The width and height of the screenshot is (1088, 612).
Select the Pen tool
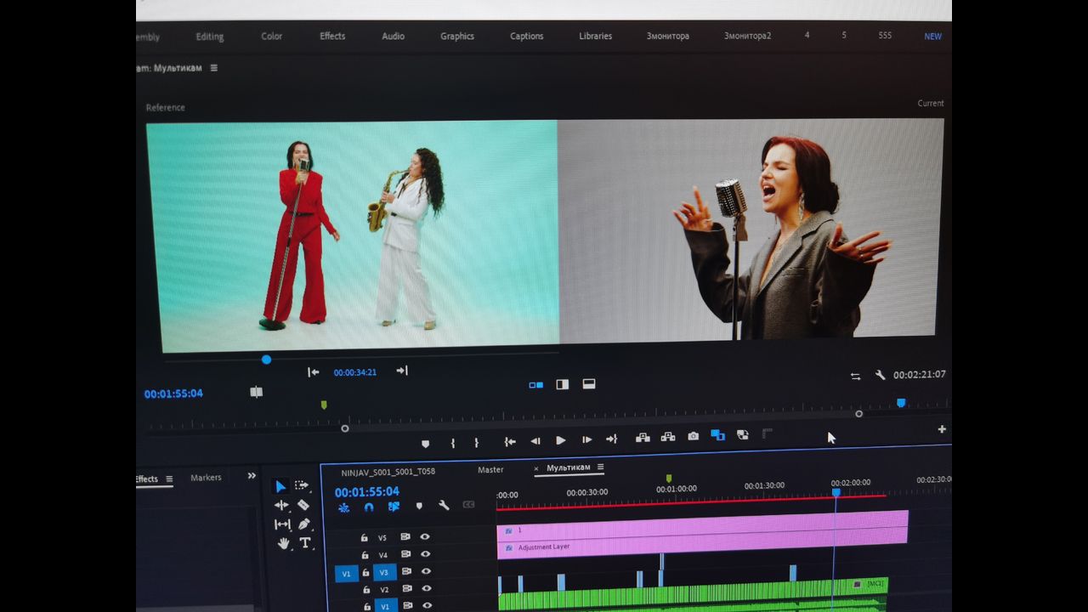point(304,524)
